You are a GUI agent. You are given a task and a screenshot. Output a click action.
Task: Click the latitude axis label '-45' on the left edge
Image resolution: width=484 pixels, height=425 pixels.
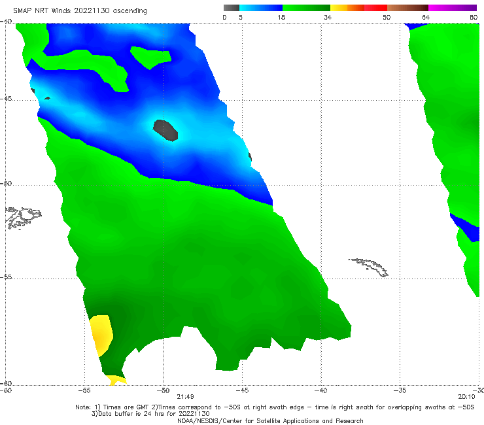[6, 99]
